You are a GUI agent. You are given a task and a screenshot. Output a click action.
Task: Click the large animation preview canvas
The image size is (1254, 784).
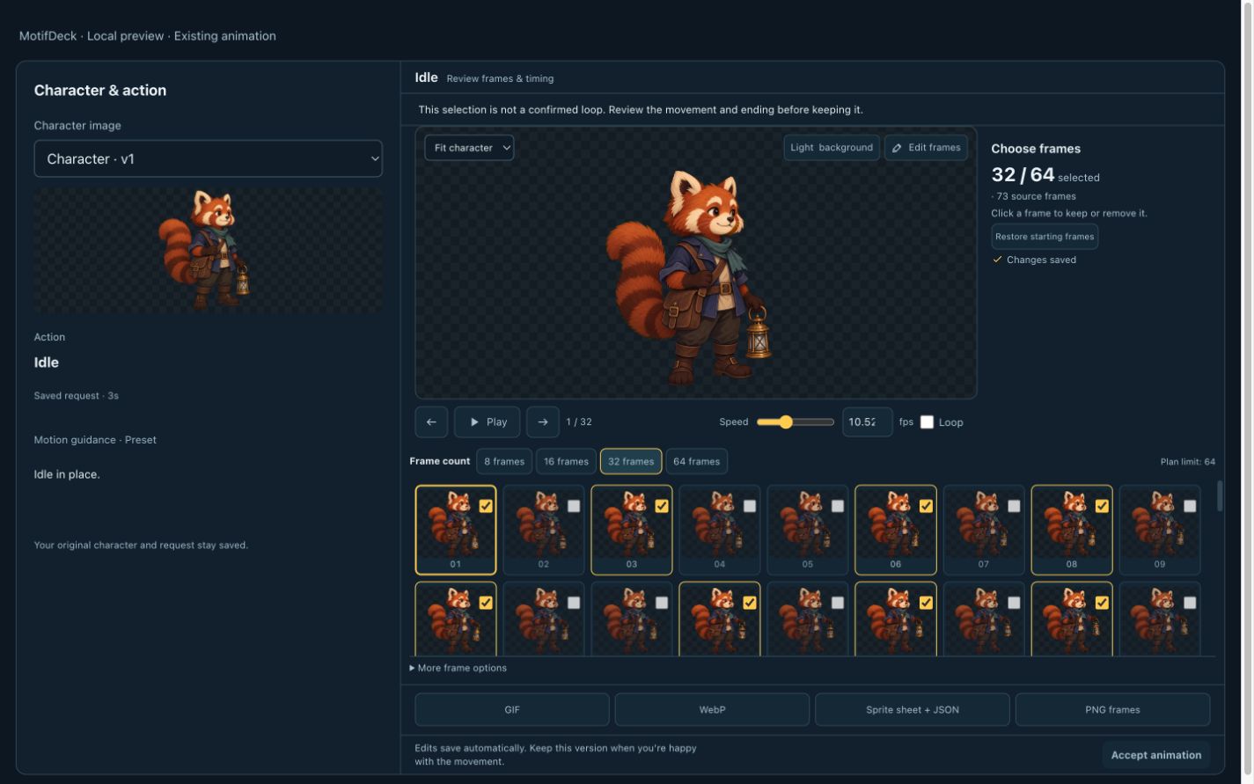tap(696, 263)
